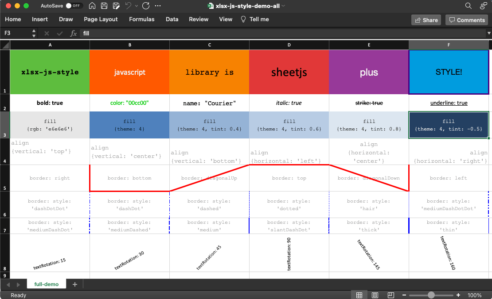Switch to Page Layout view in status bar

tap(375, 295)
